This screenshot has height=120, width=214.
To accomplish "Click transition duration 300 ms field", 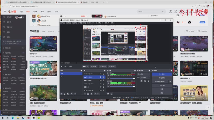I will [x=144, y=78].
